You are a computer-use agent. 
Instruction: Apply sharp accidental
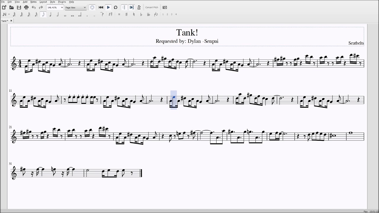tap(126, 14)
